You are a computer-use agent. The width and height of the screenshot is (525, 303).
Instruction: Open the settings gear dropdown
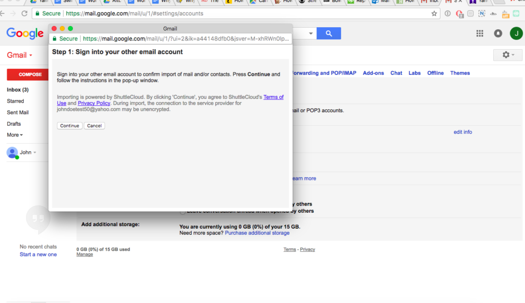[x=508, y=55]
